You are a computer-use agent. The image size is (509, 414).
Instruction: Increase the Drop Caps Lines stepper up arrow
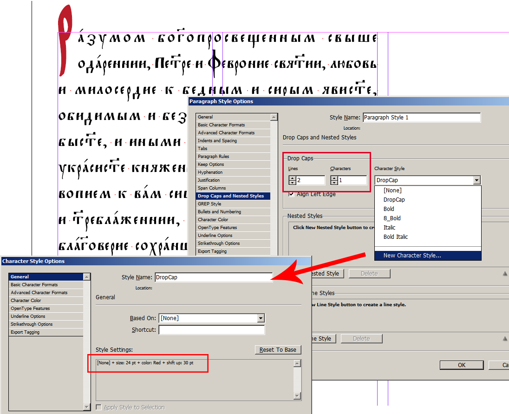[293, 178]
